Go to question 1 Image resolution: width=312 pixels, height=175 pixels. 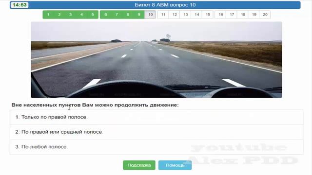pyautogui.click(x=48, y=15)
